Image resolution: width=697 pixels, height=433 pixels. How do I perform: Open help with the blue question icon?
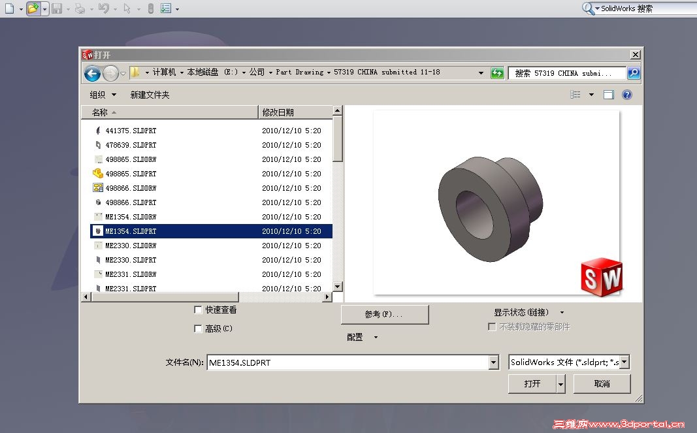pyautogui.click(x=626, y=94)
